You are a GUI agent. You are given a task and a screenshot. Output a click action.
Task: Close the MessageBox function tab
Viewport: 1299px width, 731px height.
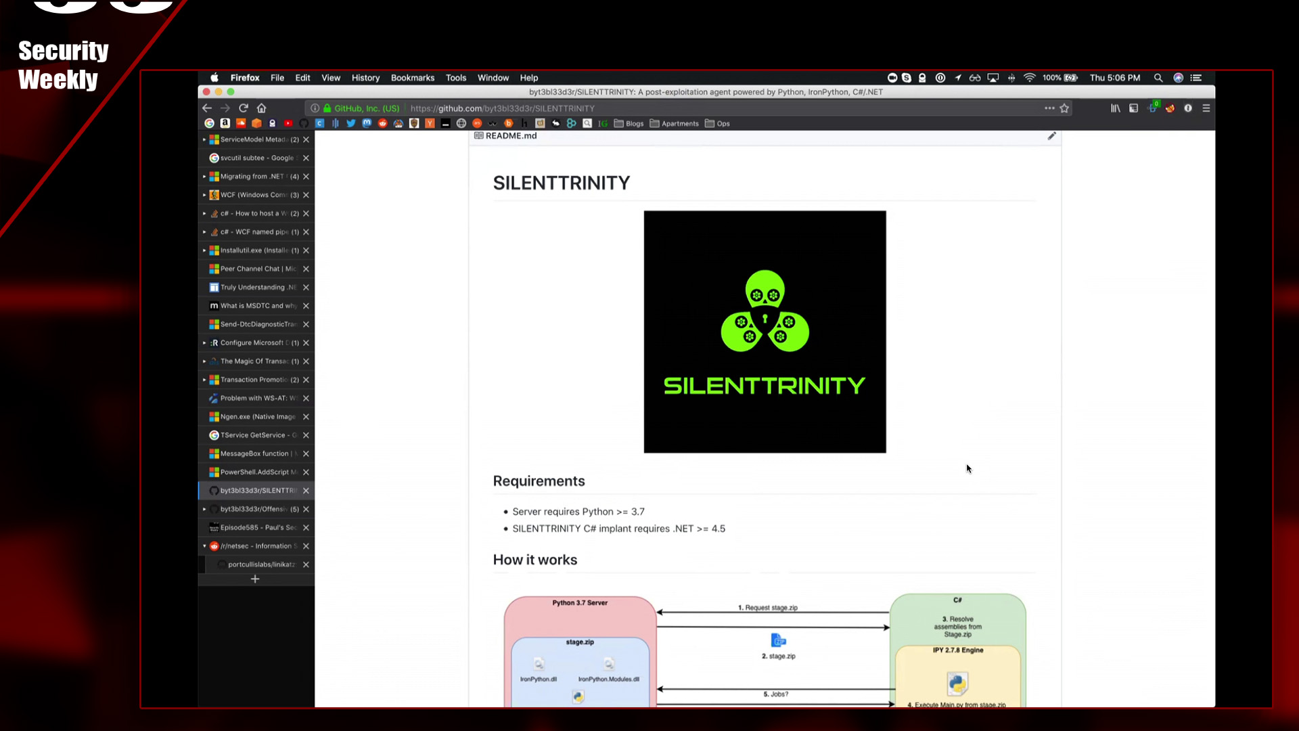306,453
